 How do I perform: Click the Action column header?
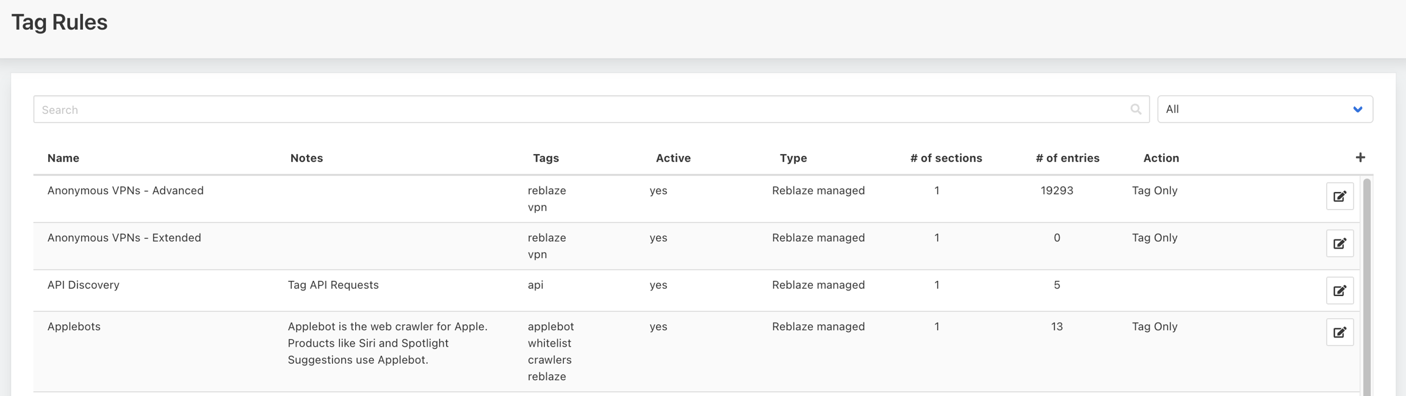(x=1161, y=158)
